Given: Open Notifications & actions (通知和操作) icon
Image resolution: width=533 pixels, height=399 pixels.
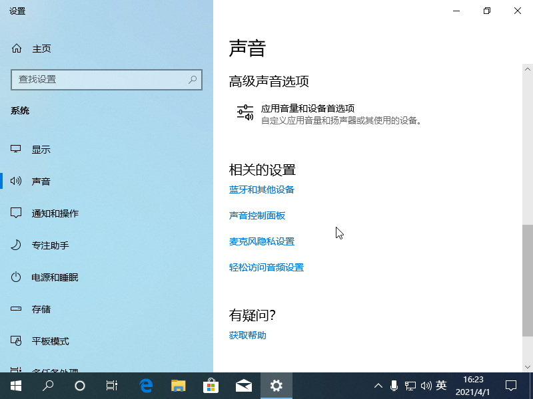Looking at the screenshot, I should click(17, 213).
